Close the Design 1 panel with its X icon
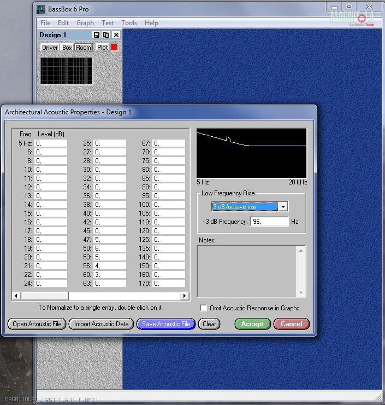385x405 pixels. click(116, 35)
